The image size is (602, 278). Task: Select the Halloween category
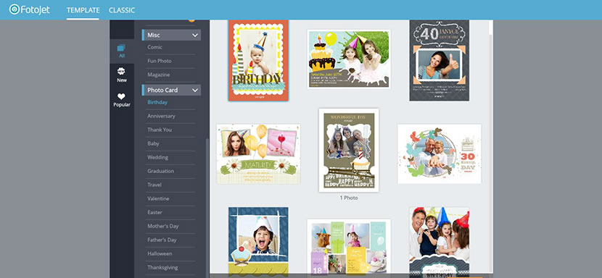tap(160, 254)
